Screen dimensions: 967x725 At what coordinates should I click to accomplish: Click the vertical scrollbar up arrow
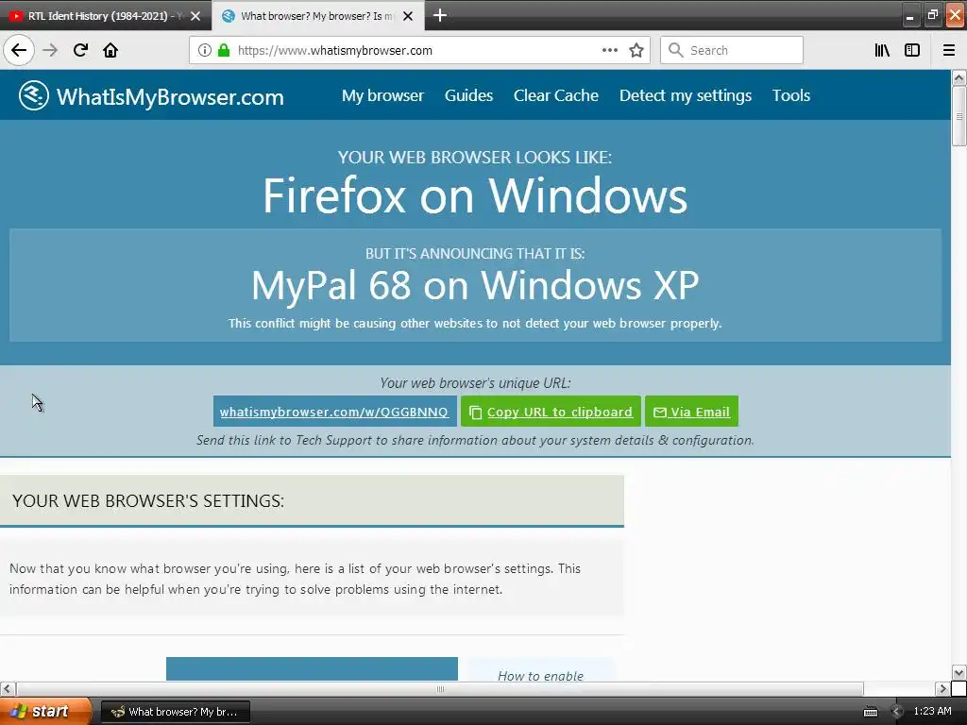(x=959, y=77)
